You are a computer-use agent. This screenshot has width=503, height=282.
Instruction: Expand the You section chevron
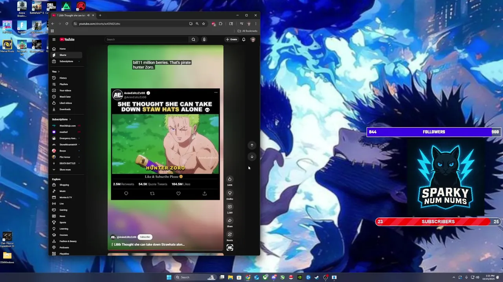[x=59, y=72]
